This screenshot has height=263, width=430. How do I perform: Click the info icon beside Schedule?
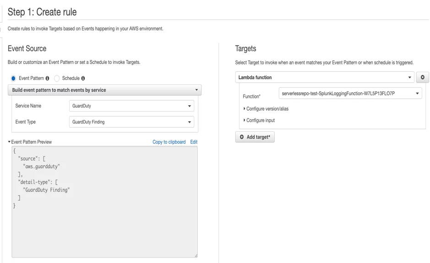[83, 78]
